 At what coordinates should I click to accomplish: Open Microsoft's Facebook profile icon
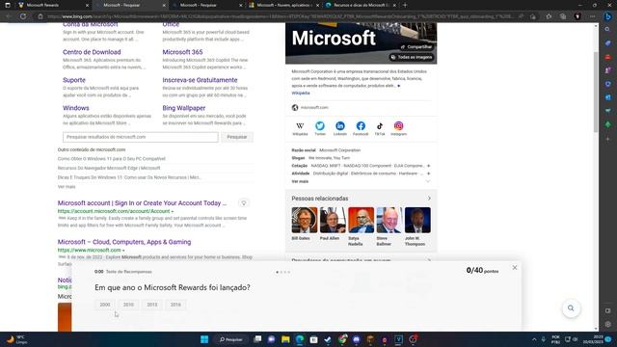(361, 126)
